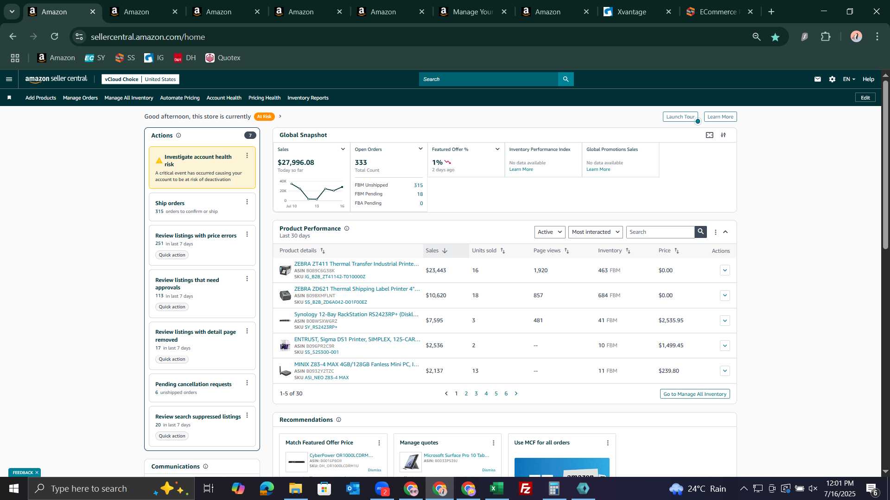This screenshot has height=500, width=890.
Task: Switch to the Manage Your browser tab
Action: click(473, 12)
